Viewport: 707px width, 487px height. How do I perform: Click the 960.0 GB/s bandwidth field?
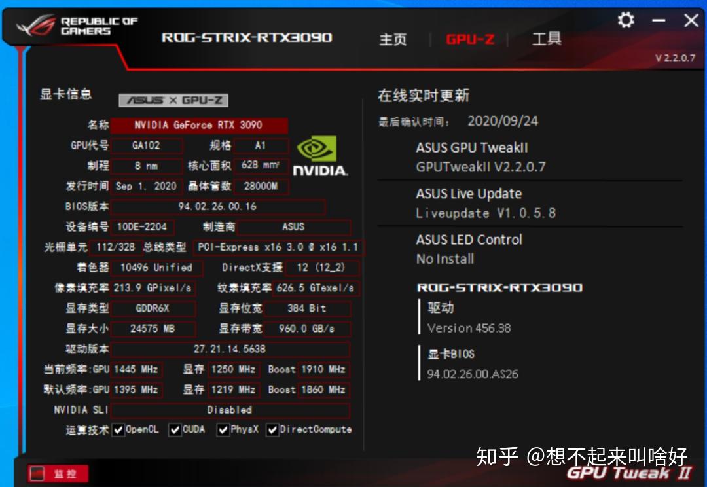(307, 329)
